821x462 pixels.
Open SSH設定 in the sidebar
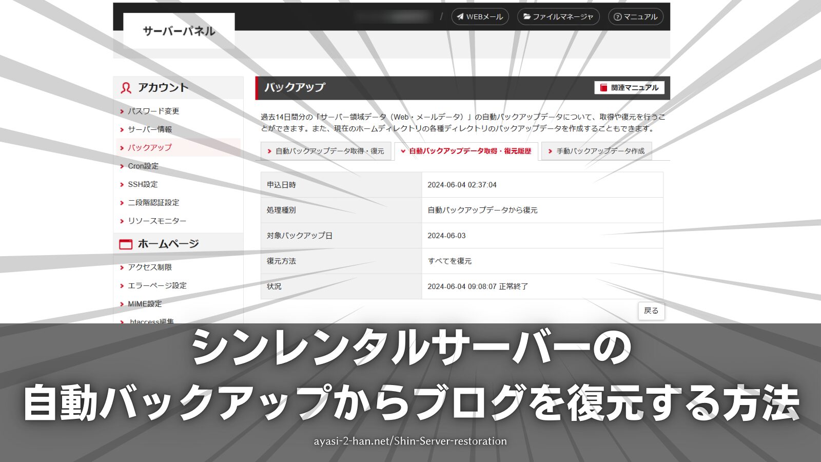point(143,184)
